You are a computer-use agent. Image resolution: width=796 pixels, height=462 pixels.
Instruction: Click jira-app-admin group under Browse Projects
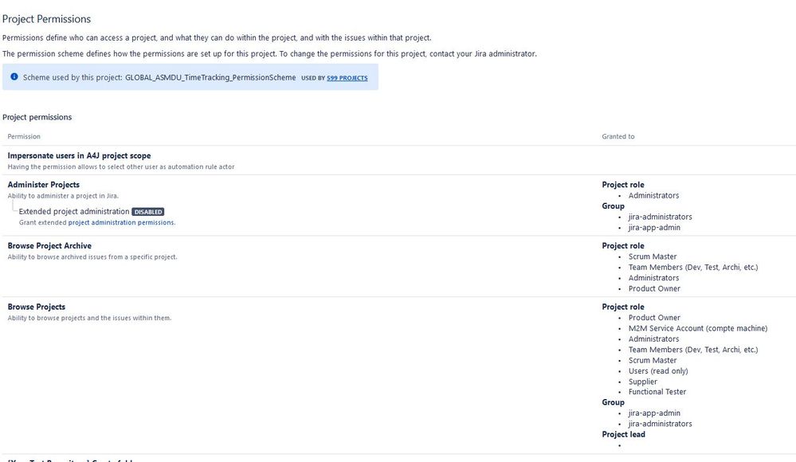pos(657,413)
